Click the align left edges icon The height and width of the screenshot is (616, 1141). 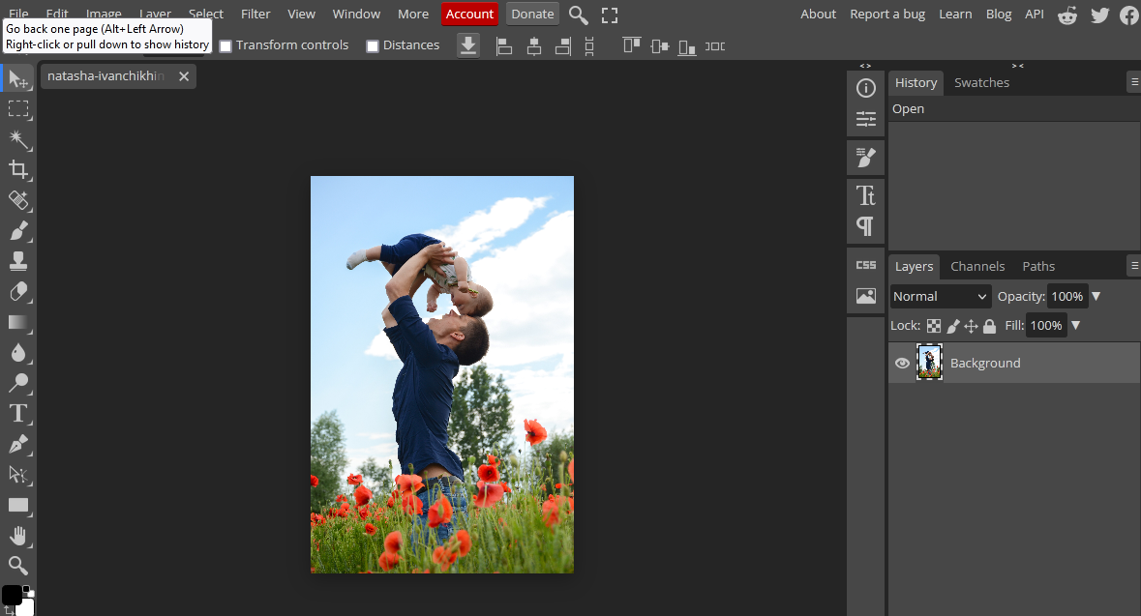tap(503, 45)
